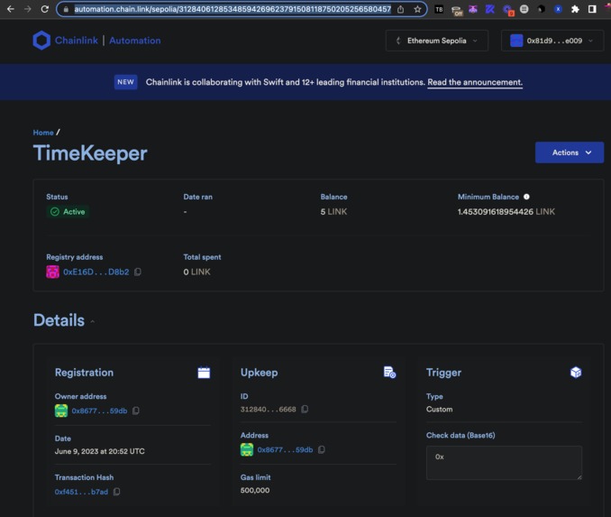Toggle the browser side panel icon
The height and width of the screenshot is (517, 611).
tap(592, 9)
